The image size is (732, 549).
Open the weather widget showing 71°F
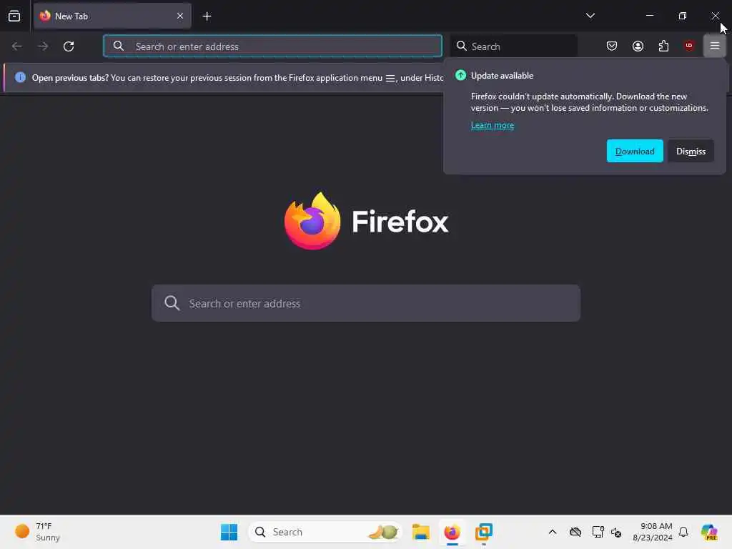38,532
